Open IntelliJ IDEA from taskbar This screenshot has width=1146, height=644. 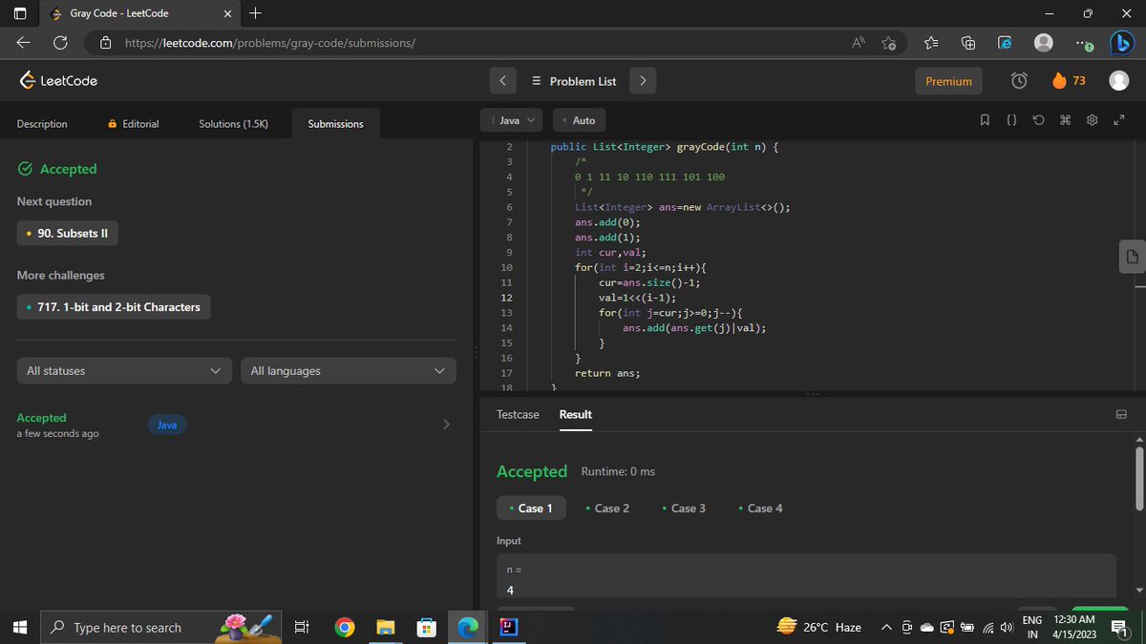(508, 628)
